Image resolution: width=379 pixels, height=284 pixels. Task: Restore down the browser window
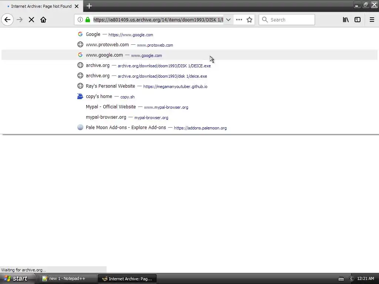point(365,5)
